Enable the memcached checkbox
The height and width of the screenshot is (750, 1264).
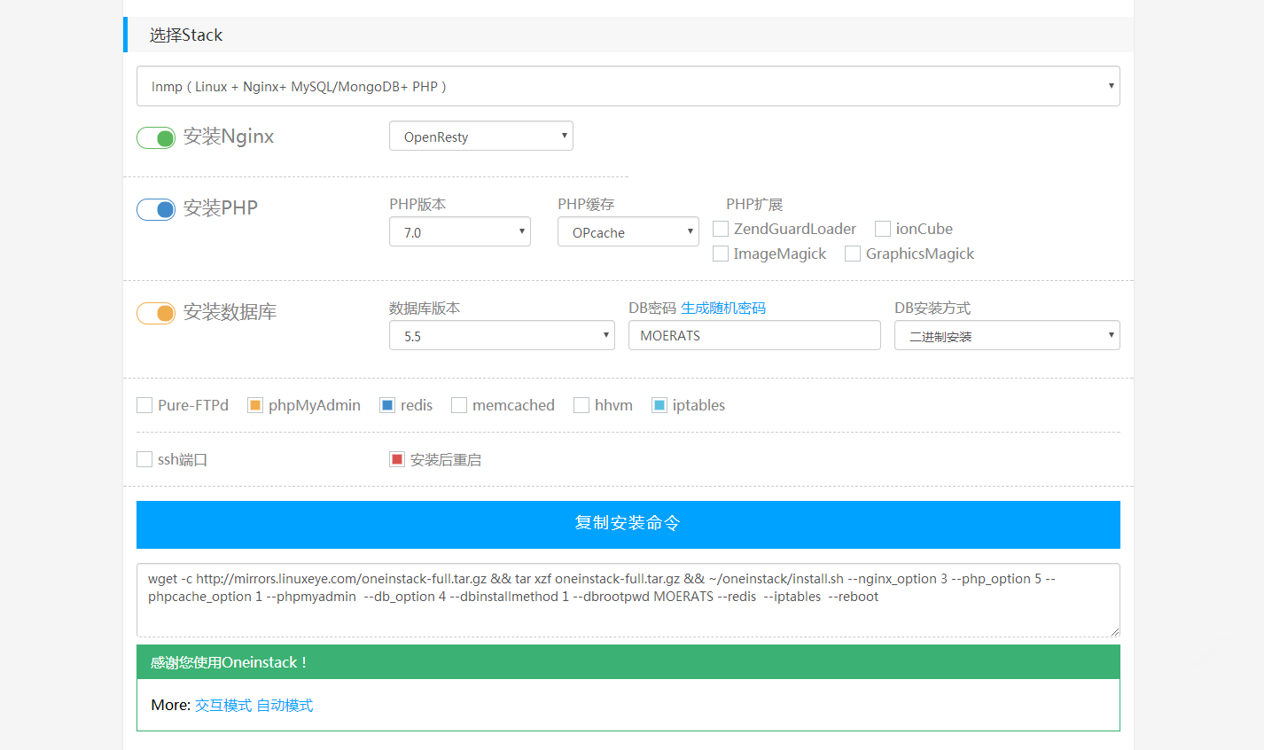click(x=459, y=405)
